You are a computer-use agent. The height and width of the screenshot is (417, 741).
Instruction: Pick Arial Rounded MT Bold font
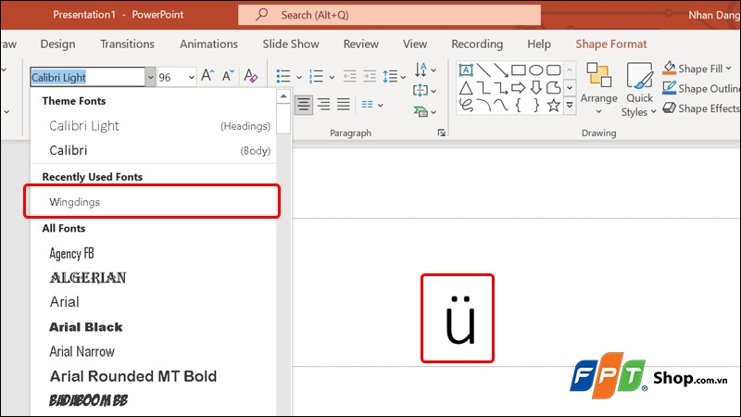point(154,376)
